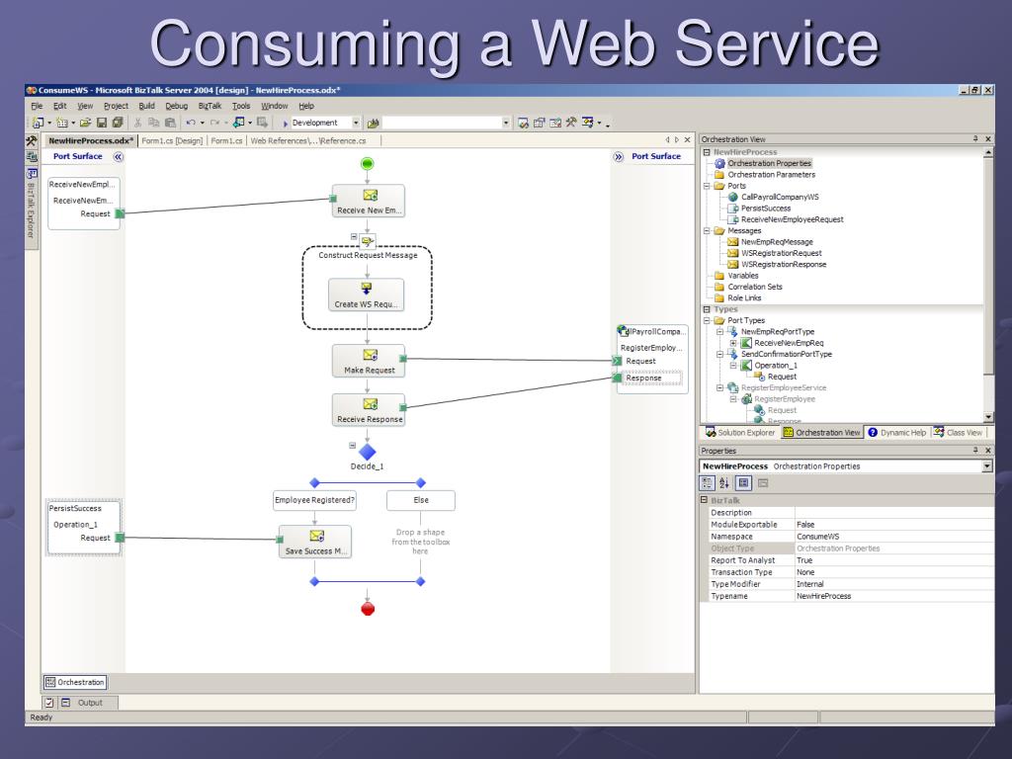
Task: Select Orchestration Parameters in tree
Action: click(x=765, y=174)
